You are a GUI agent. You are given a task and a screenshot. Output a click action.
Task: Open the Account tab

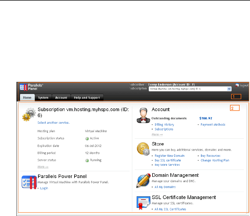pyautogui.click(x=61, y=97)
